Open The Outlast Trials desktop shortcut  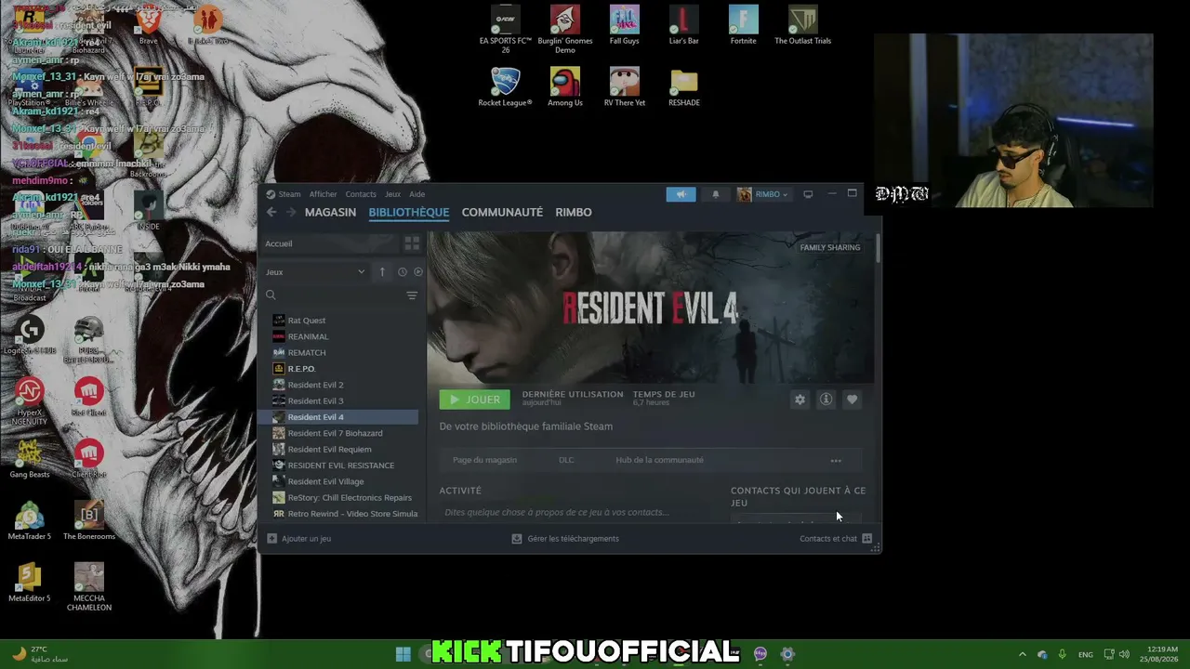[803, 25]
